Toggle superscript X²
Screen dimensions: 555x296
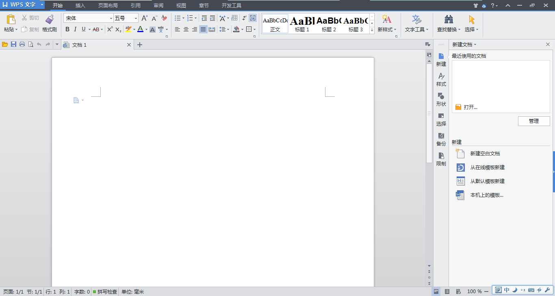click(x=110, y=29)
